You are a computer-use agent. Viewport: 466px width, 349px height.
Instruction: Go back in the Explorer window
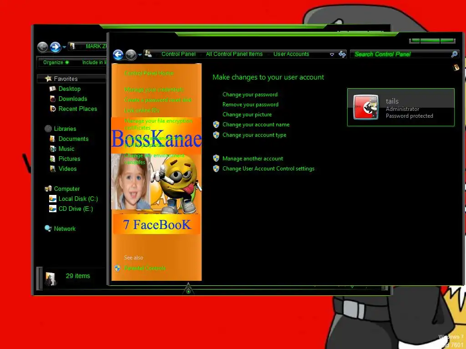pyautogui.click(x=42, y=47)
